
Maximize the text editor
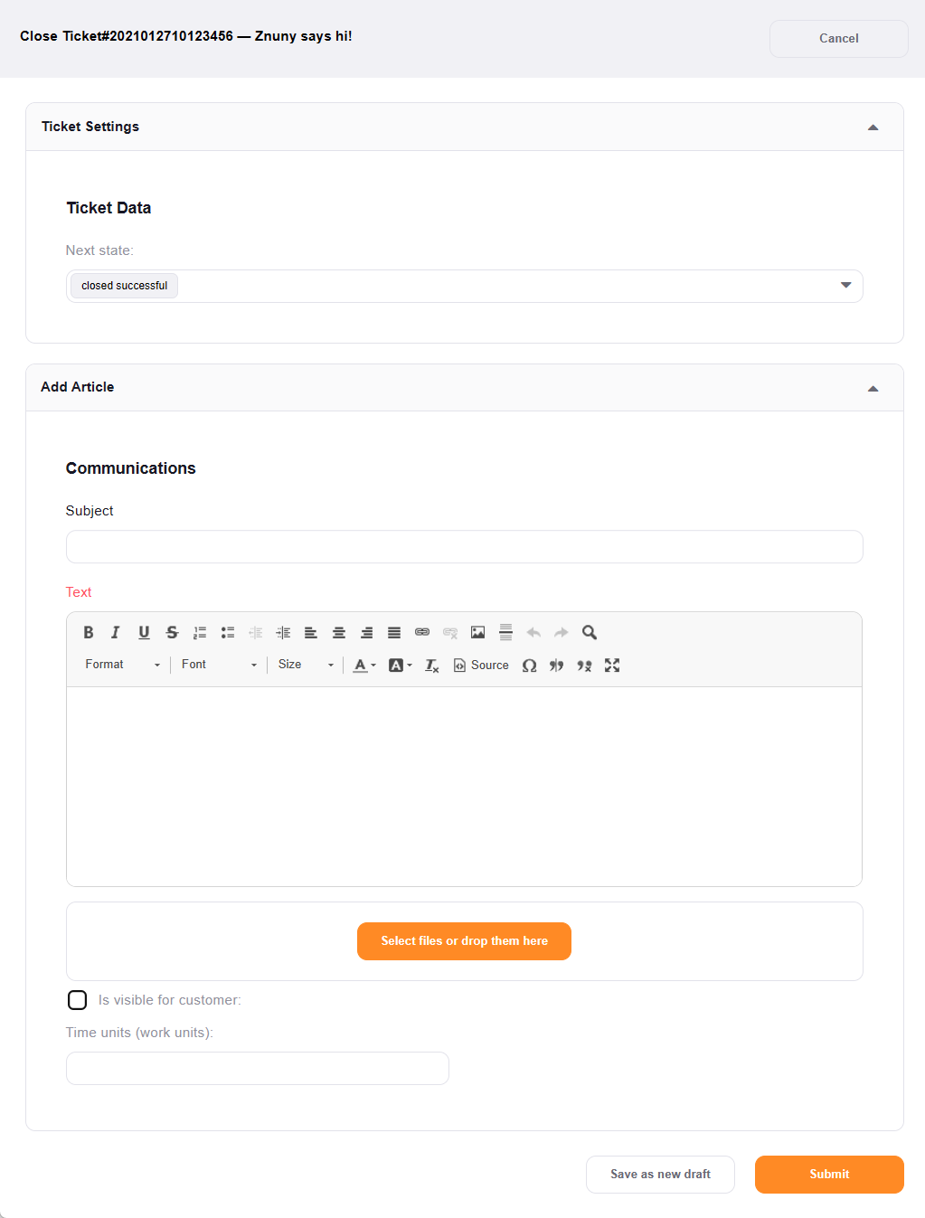(x=612, y=666)
